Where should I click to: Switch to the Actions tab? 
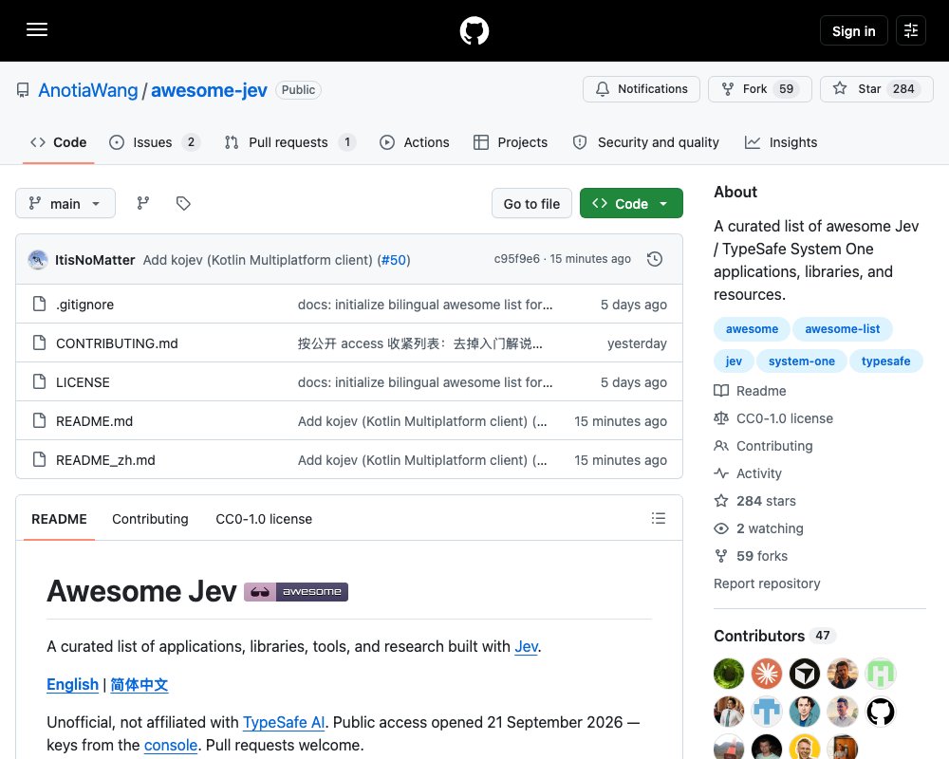[415, 142]
